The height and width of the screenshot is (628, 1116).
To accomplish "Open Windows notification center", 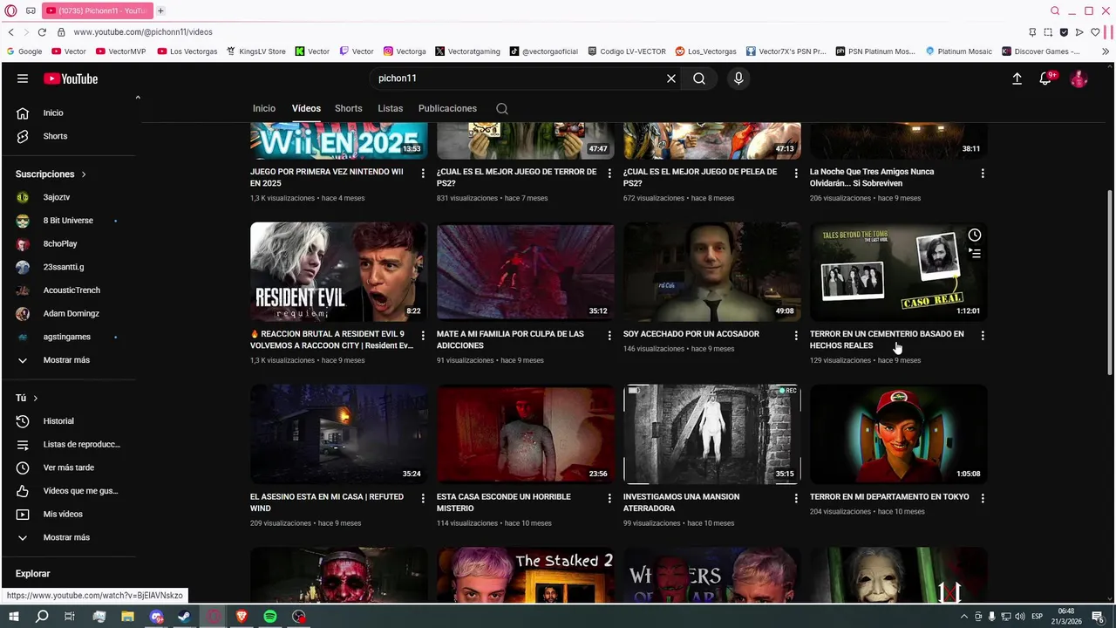I will (1099, 617).
